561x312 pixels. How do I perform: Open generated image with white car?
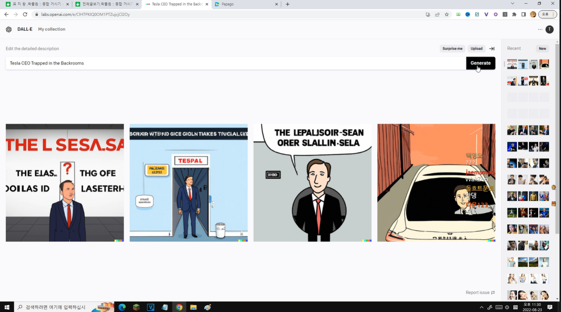[x=436, y=183]
